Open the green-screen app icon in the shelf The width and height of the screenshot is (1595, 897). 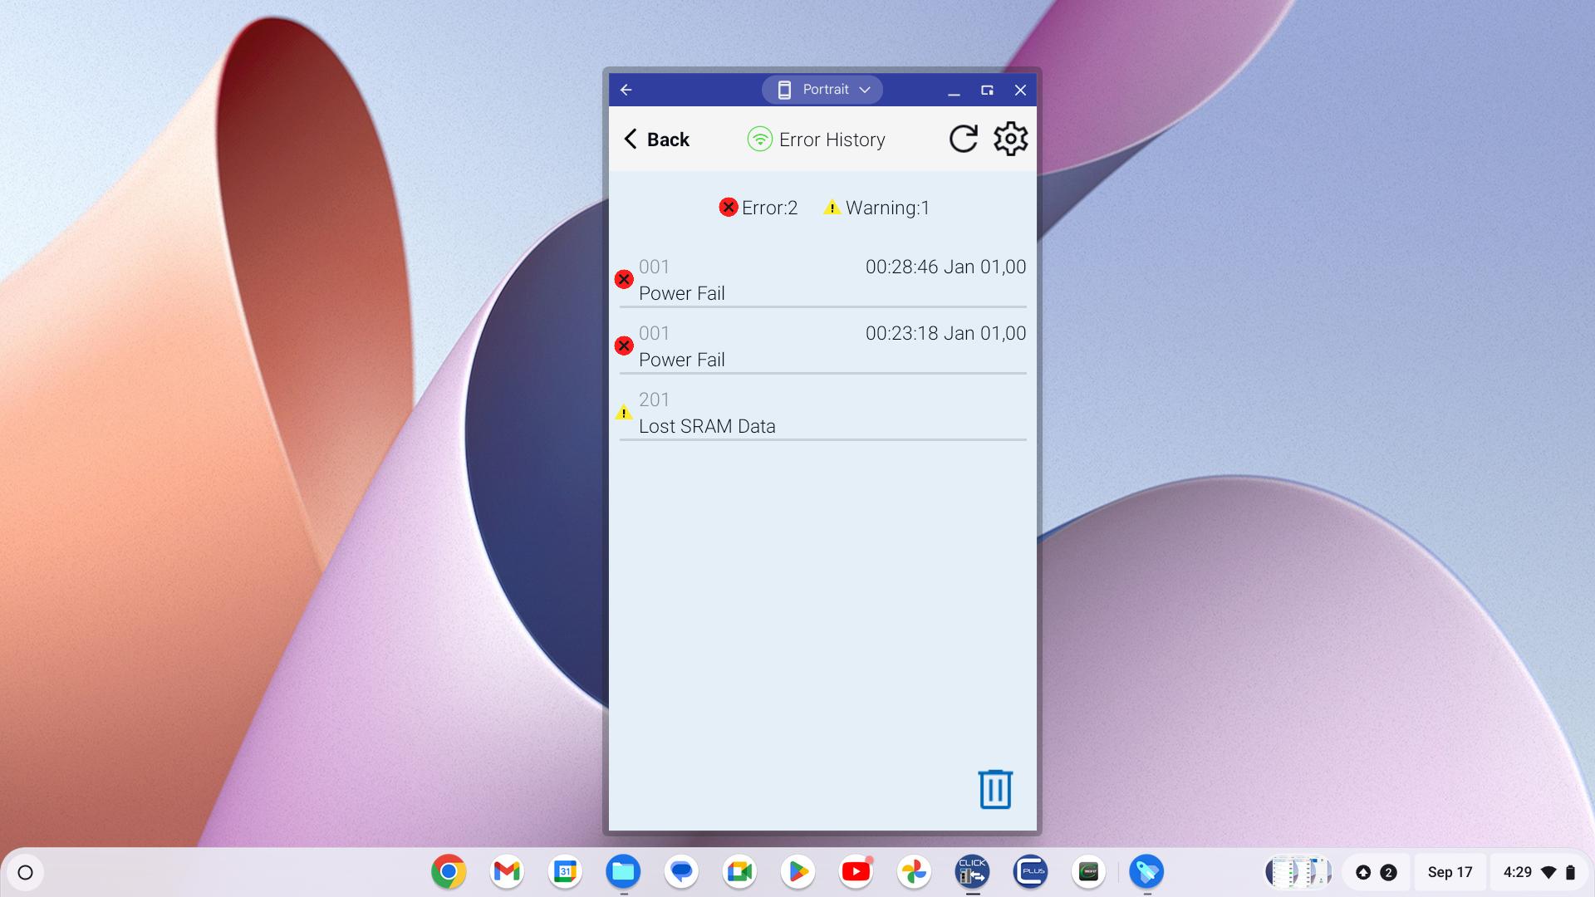click(x=1088, y=872)
